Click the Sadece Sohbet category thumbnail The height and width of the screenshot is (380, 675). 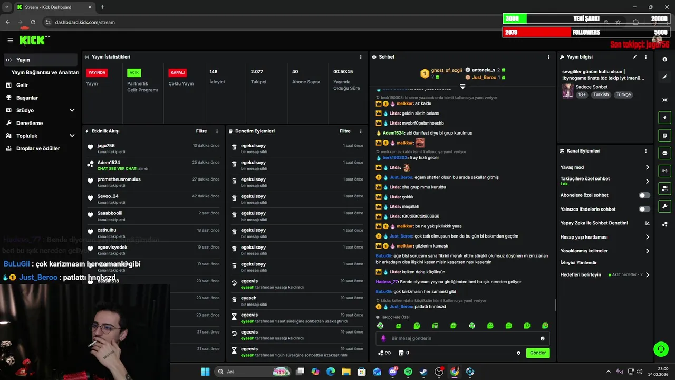(x=567, y=91)
